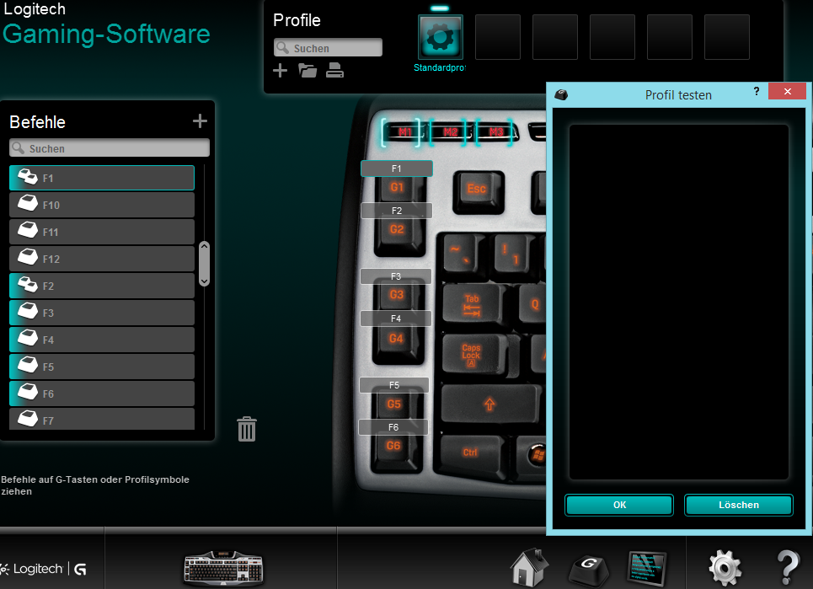Click Profil testen window title icon
This screenshot has height=589, width=813.
tap(561, 94)
